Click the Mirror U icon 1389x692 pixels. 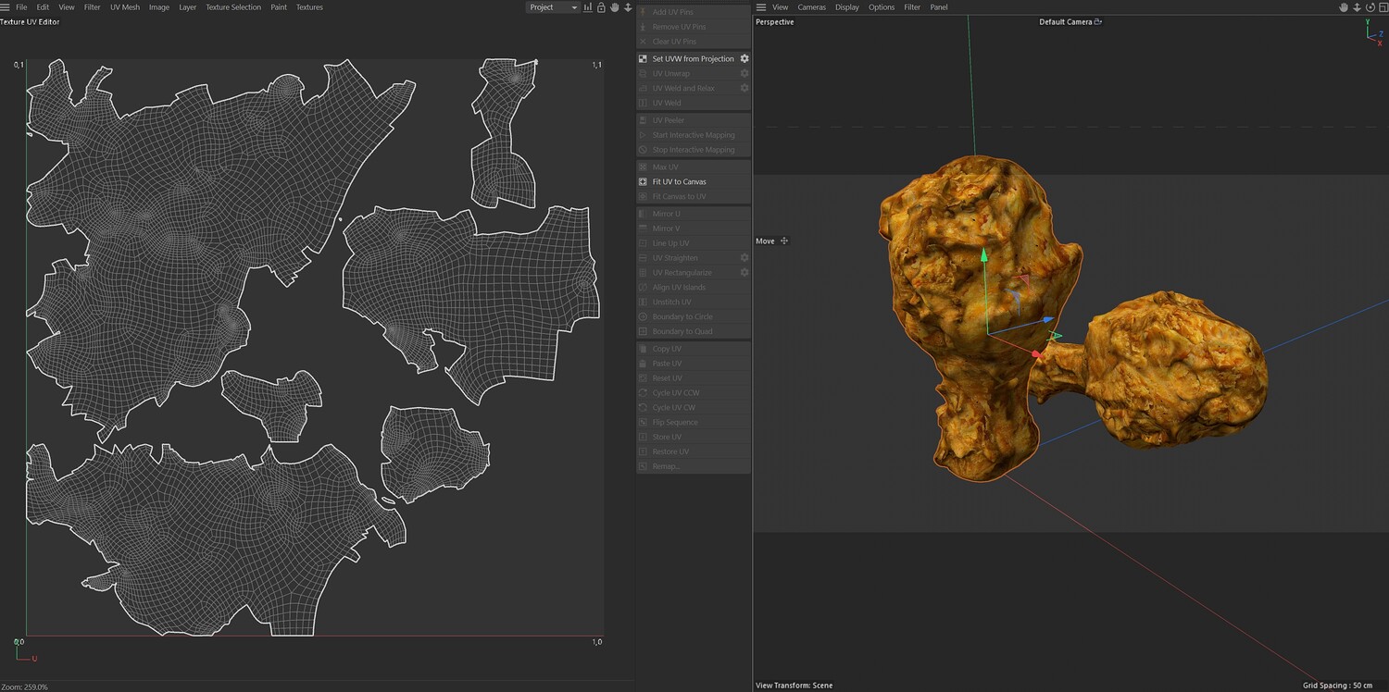[644, 214]
